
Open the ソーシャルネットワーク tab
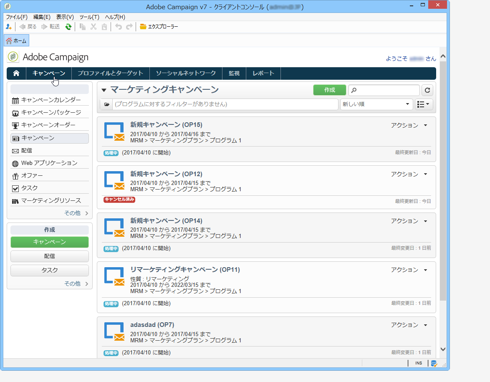tap(186, 73)
